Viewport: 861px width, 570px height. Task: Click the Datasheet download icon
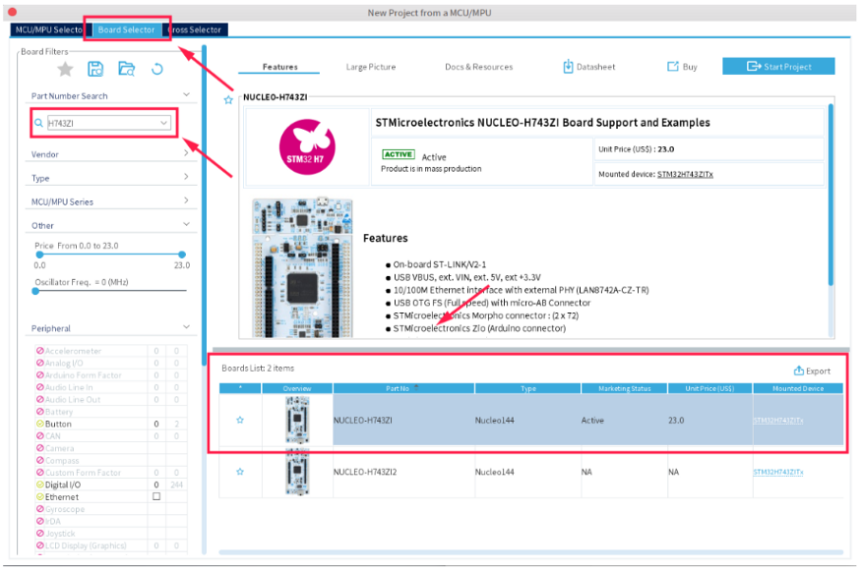click(x=568, y=67)
